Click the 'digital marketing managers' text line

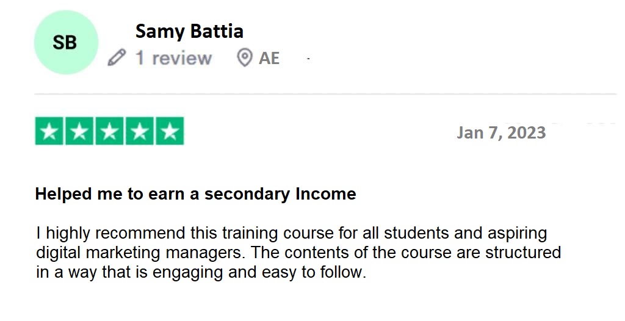coord(298,253)
